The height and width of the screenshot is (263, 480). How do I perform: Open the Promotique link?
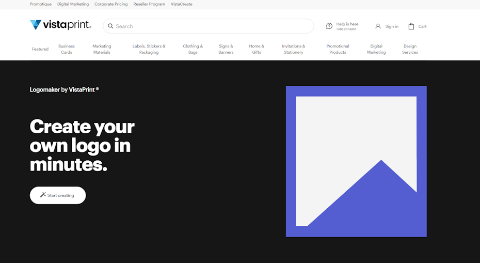pos(41,4)
